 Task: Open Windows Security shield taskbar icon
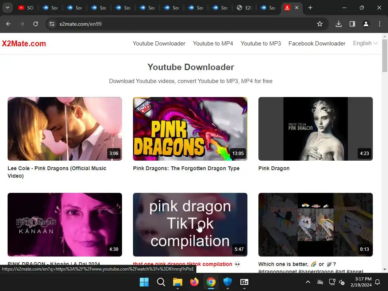(228, 282)
